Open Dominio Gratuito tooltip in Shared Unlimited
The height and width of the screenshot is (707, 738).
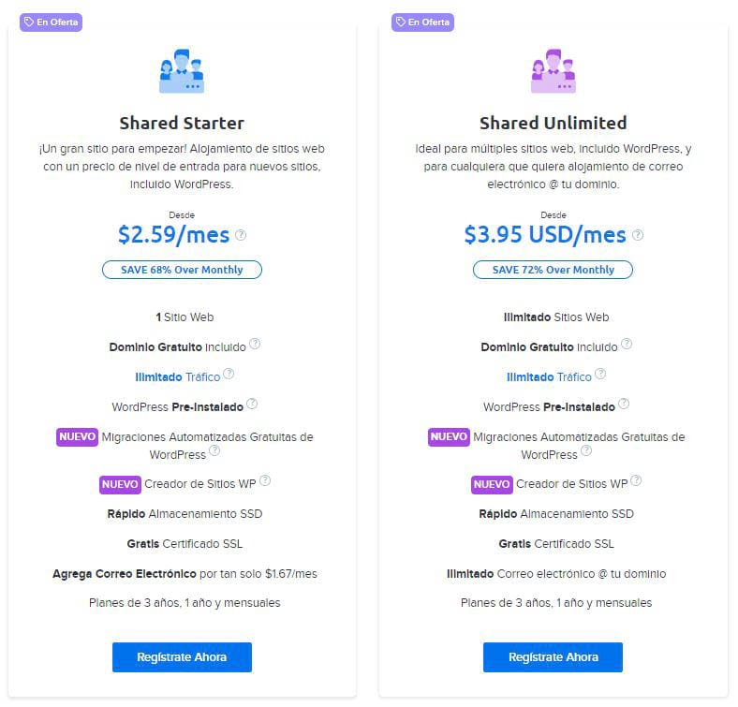(x=627, y=345)
